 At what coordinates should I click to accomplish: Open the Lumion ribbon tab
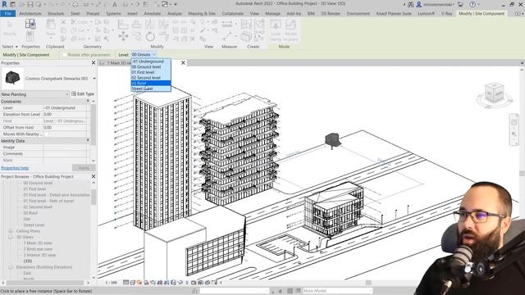[426, 13]
